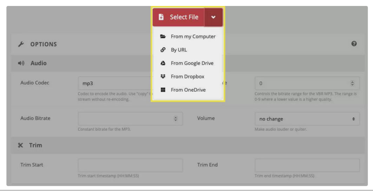Click the Audio Codec label

[x=35, y=83]
